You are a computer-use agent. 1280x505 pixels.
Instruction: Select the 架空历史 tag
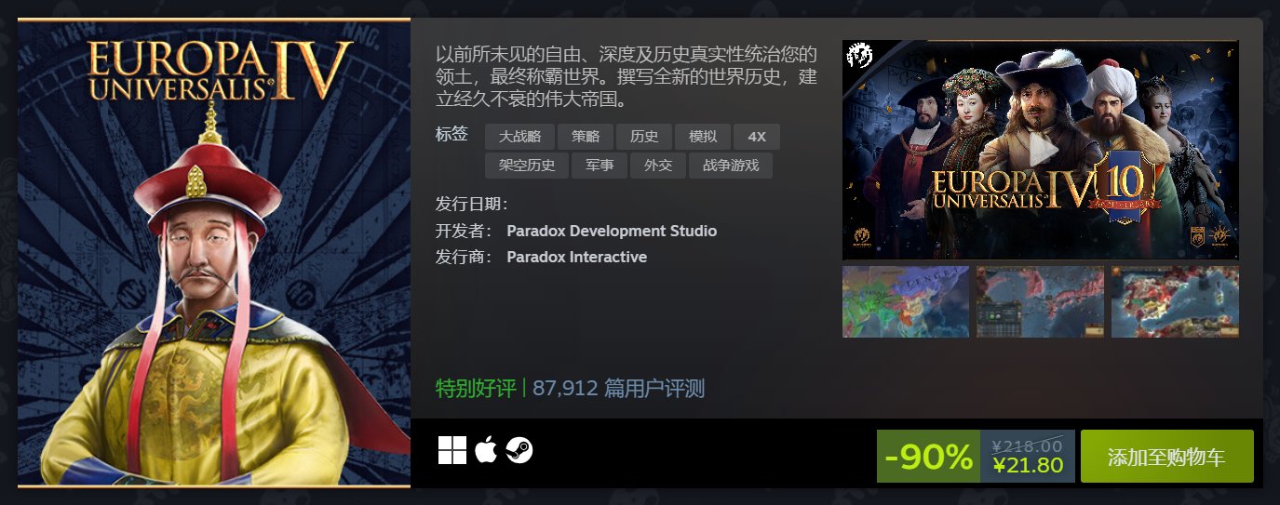tap(527, 166)
